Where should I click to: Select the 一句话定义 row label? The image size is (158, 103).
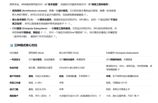[15, 60]
